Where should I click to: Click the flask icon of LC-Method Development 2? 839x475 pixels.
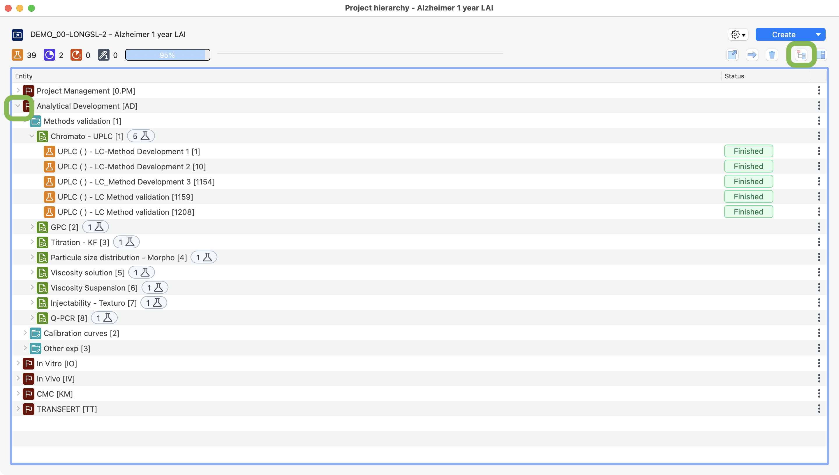49,167
